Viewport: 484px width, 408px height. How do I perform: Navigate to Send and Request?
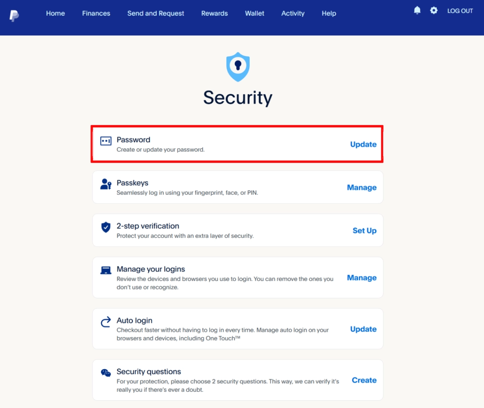click(x=155, y=13)
